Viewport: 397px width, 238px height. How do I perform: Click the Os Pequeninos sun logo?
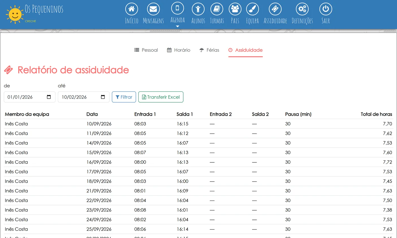[x=15, y=14]
